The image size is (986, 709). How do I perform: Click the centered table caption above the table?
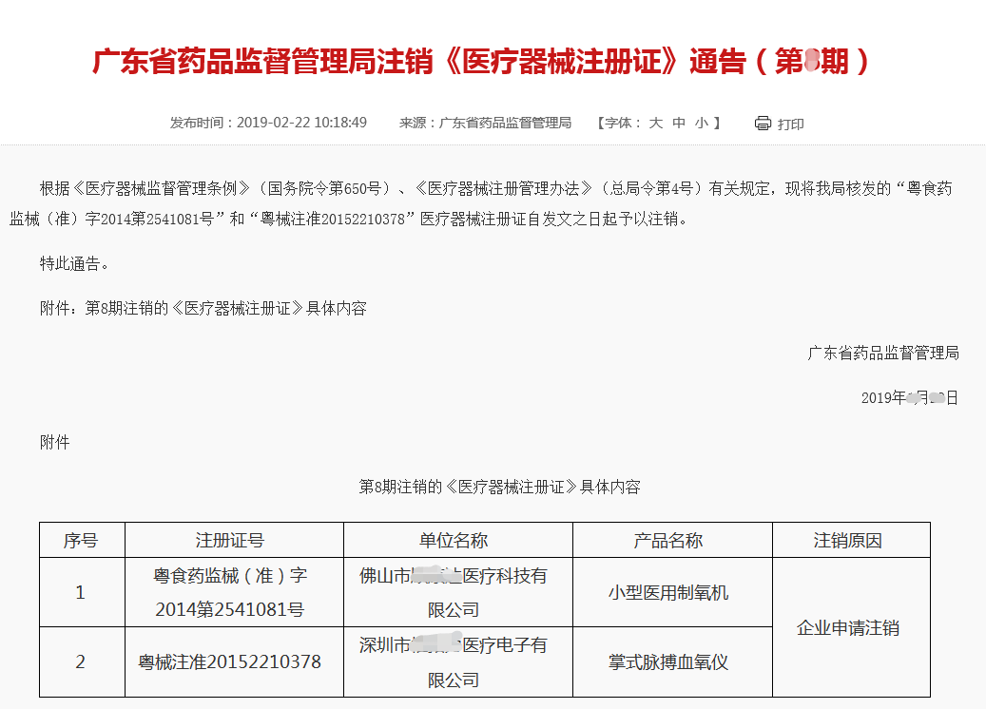pyautogui.click(x=499, y=487)
